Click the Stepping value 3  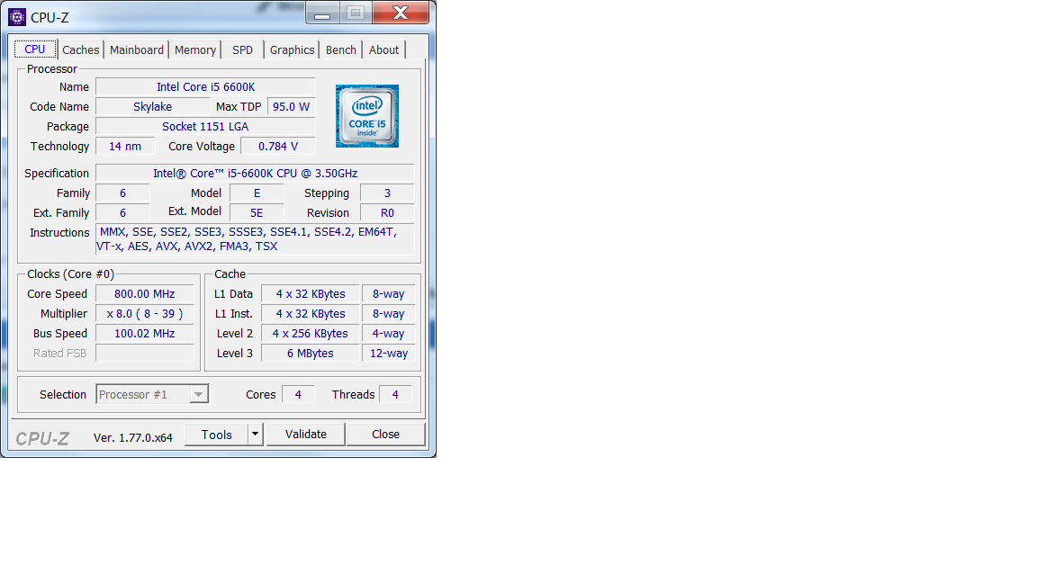[388, 193]
